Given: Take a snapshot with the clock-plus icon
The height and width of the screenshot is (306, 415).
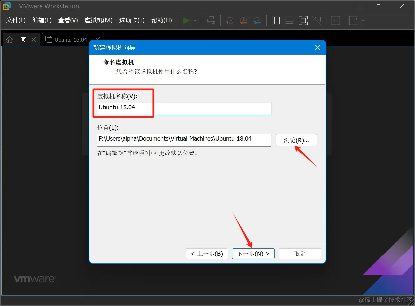Looking at the screenshot, I should 229,21.
